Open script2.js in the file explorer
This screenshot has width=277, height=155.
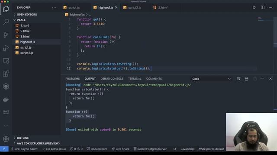(x=36, y=53)
